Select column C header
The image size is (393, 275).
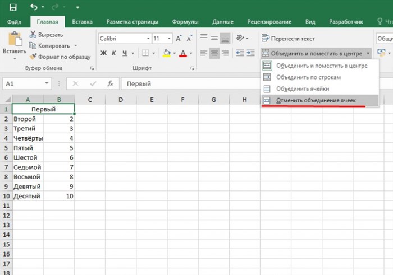90,100
